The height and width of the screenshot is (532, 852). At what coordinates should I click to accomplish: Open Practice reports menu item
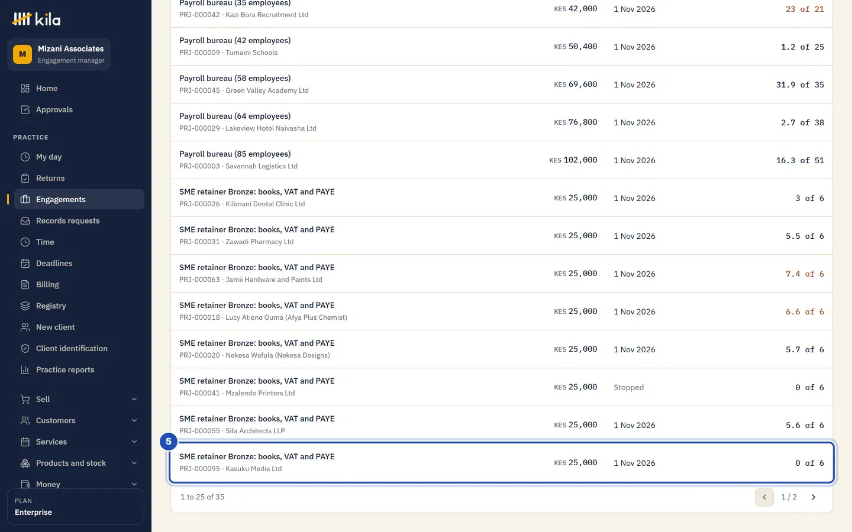click(79, 370)
